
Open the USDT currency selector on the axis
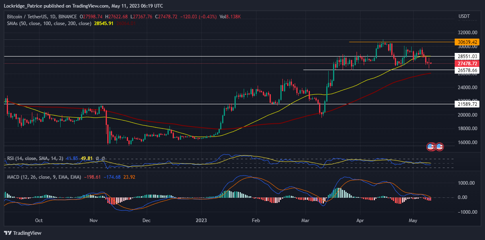(465, 16)
